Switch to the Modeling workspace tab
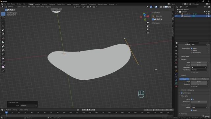 pyautogui.click(x=37, y=4)
